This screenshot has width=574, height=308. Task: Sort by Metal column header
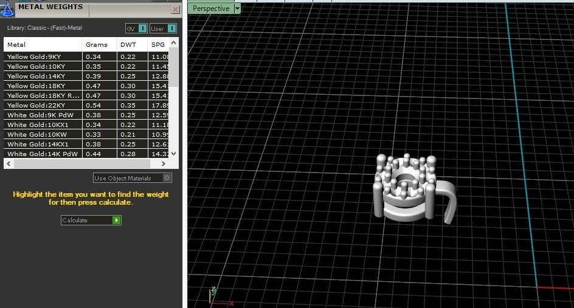tap(43, 44)
